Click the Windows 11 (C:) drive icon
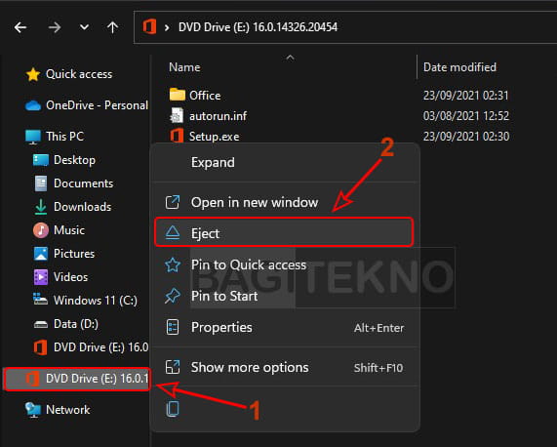 click(x=40, y=300)
